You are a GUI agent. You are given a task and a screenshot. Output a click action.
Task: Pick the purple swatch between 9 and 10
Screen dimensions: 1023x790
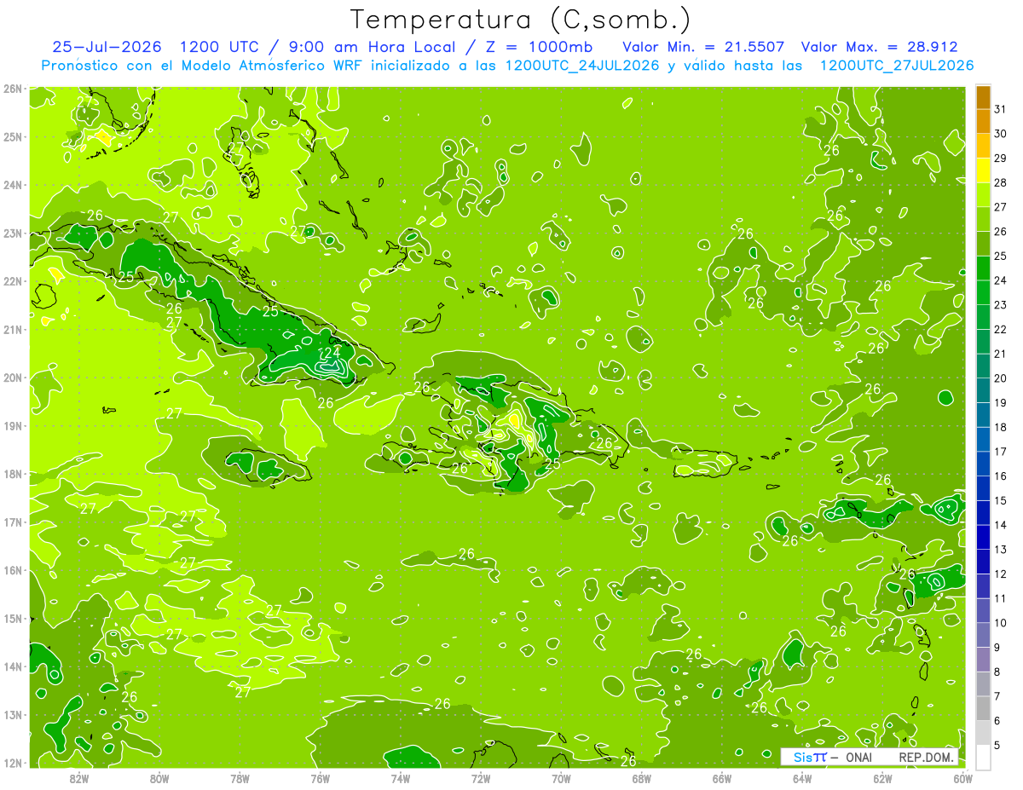[x=983, y=635]
